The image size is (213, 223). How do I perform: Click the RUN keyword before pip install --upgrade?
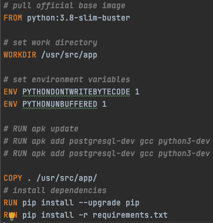11,203
